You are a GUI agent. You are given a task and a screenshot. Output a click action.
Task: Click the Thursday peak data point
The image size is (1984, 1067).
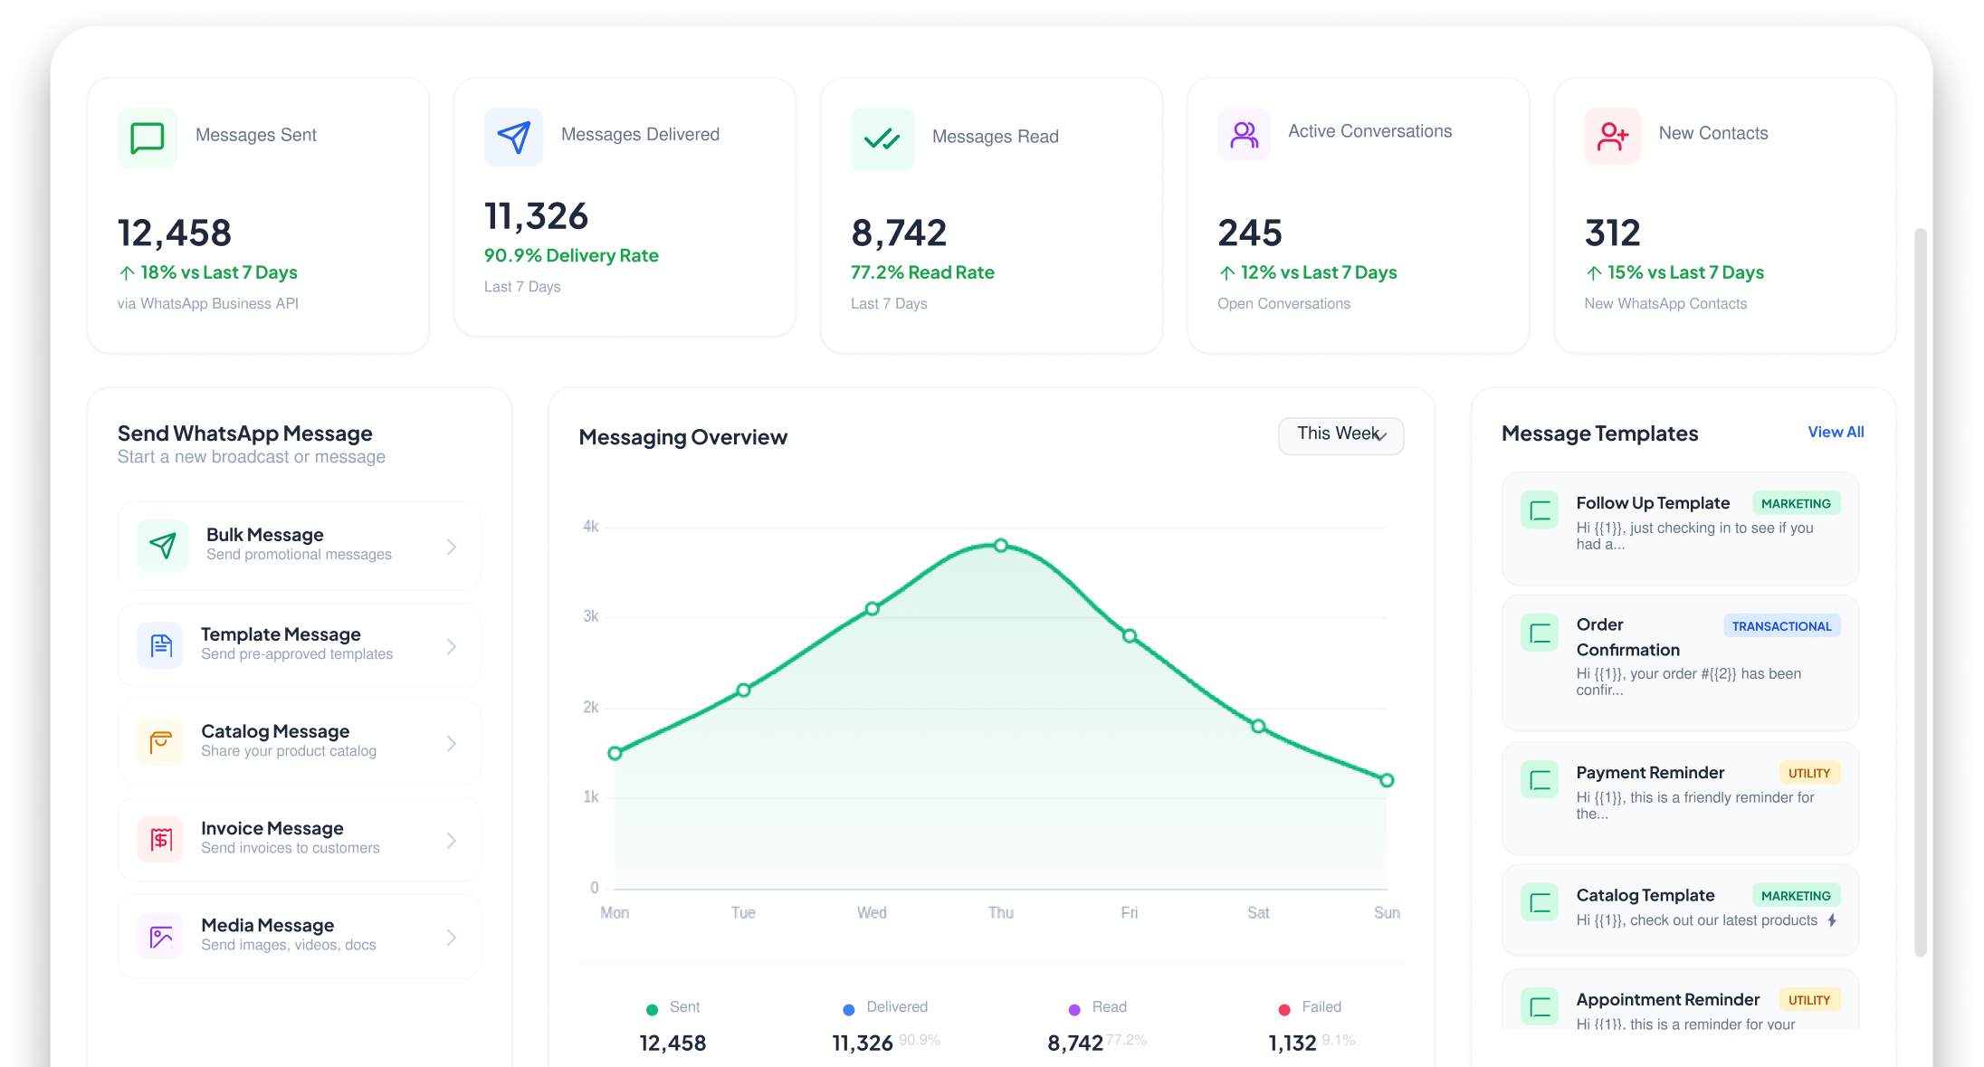click(x=1001, y=545)
